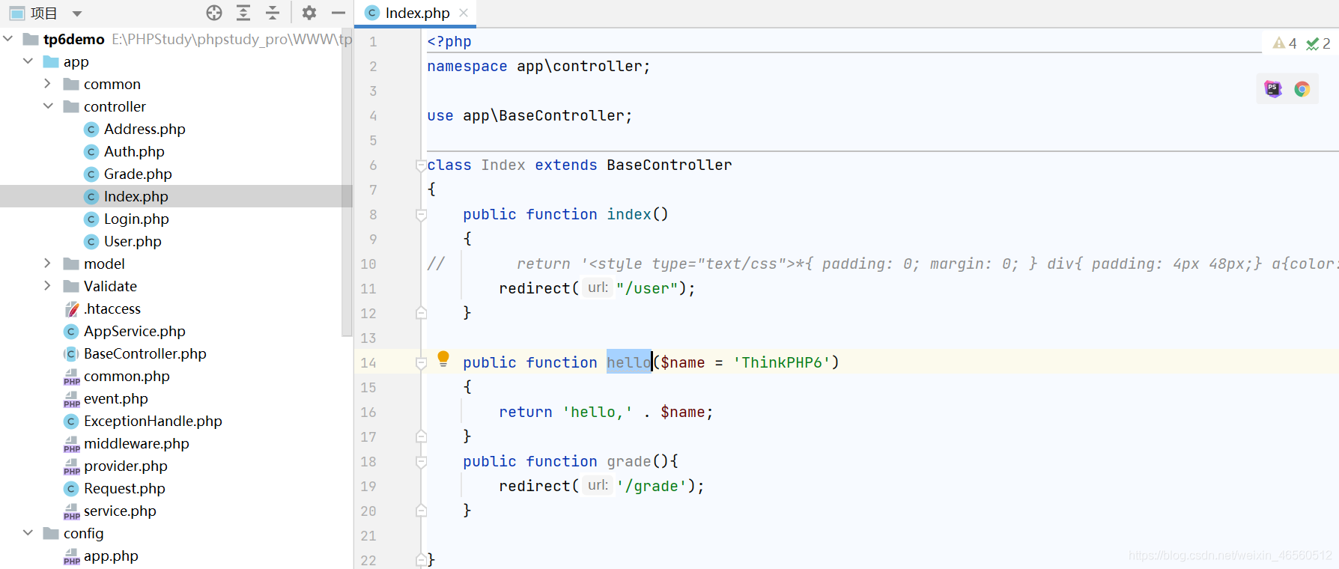
Task: Click the common folder label
Action: (x=112, y=84)
